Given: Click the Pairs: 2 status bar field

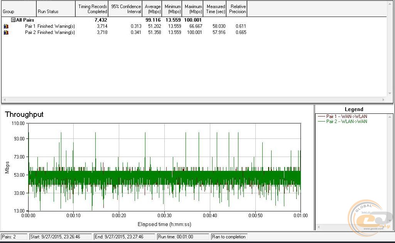Looking at the screenshot, I should point(14,237).
